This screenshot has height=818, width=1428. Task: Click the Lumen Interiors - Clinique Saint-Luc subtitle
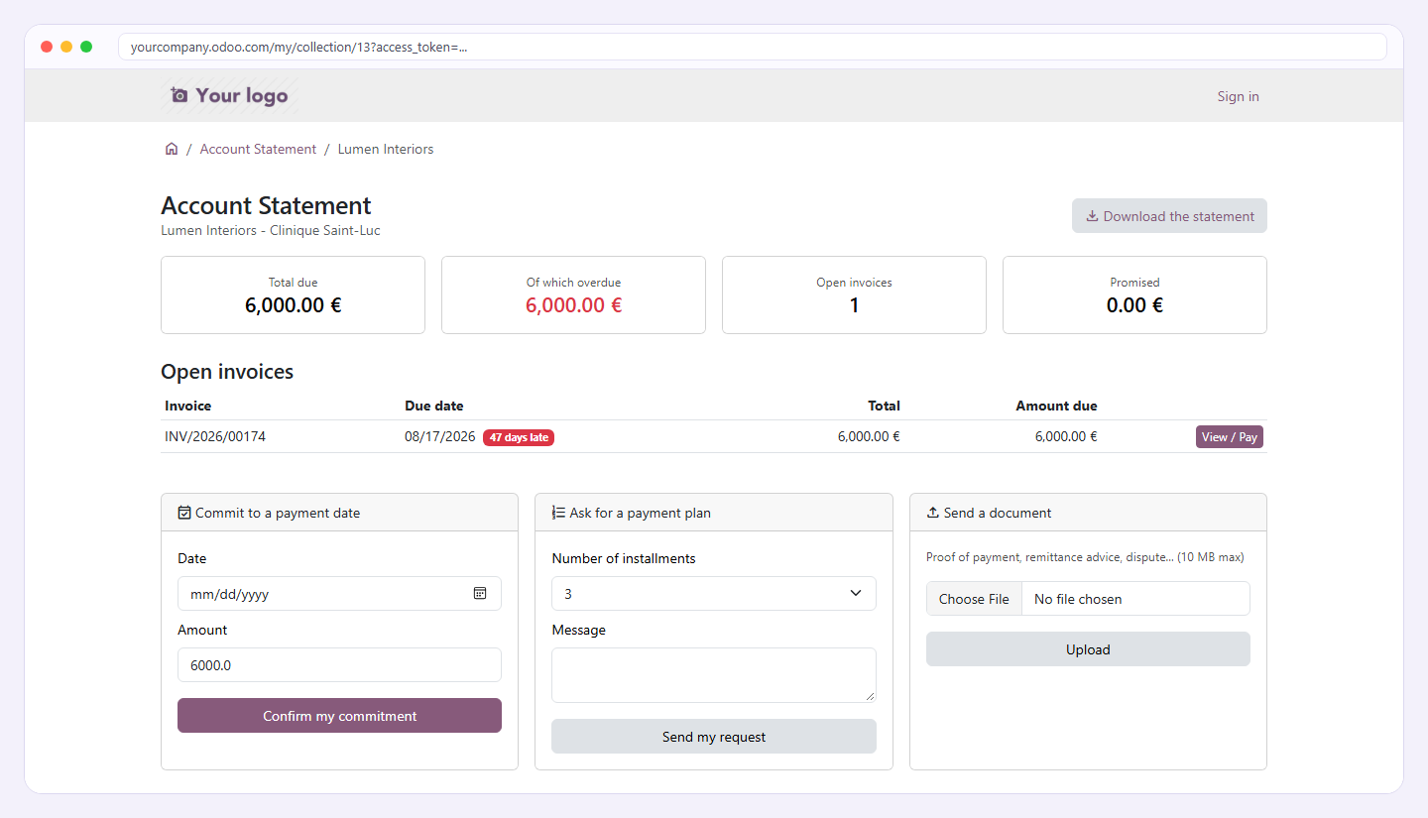click(x=271, y=230)
